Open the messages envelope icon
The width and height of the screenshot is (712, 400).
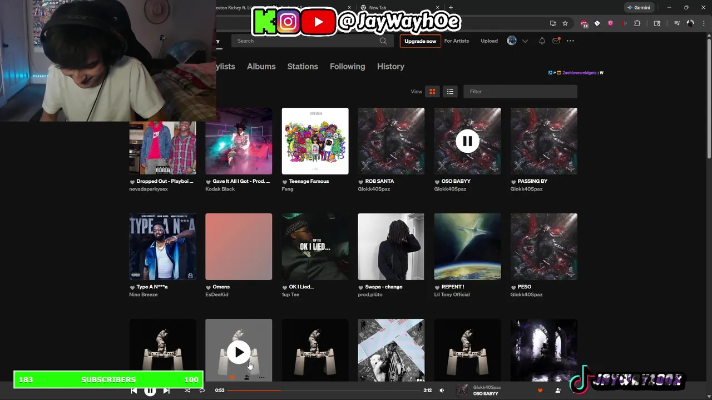pyautogui.click(x=556, y=41)
